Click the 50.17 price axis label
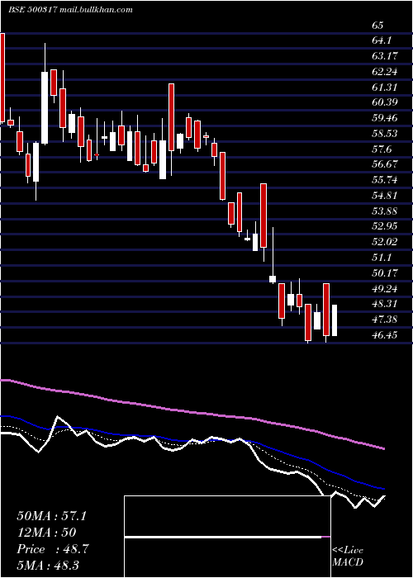Screen dimensions: 413x578 pyautogui.click(x=384, y=273)
